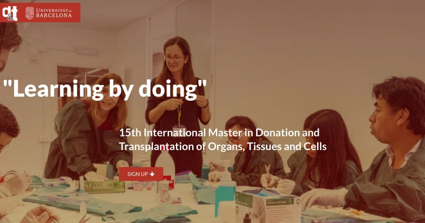The width and height of the screenshot is (425, 223).
Task: Select the "Learning by doing" headline
Action: pos(105,89)
